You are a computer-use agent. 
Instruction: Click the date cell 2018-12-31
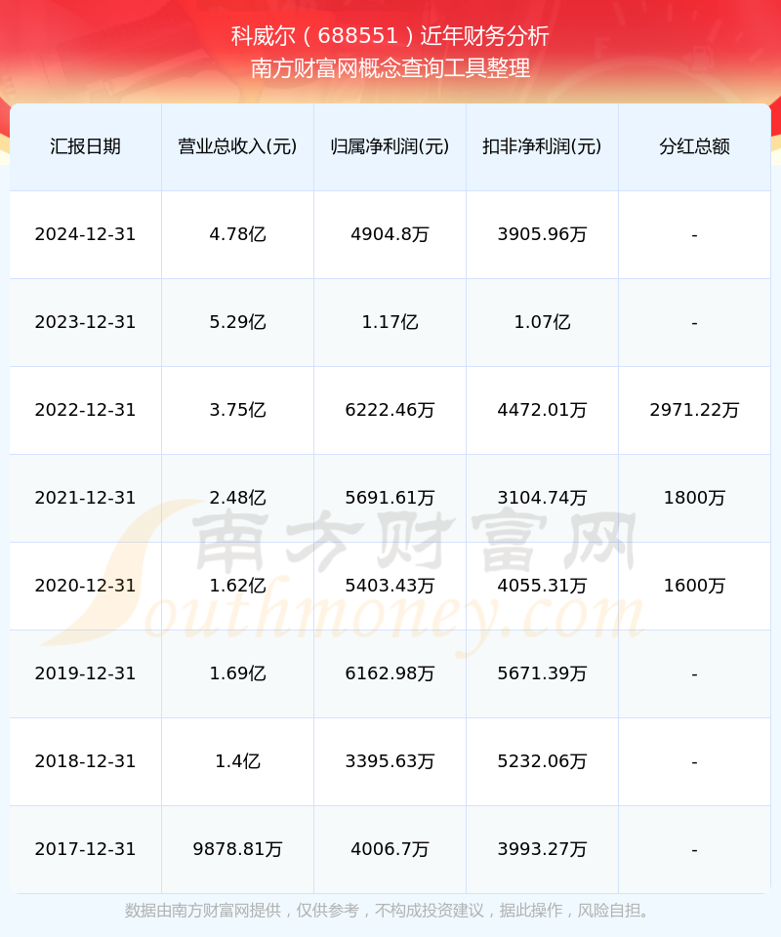(86, 761)
